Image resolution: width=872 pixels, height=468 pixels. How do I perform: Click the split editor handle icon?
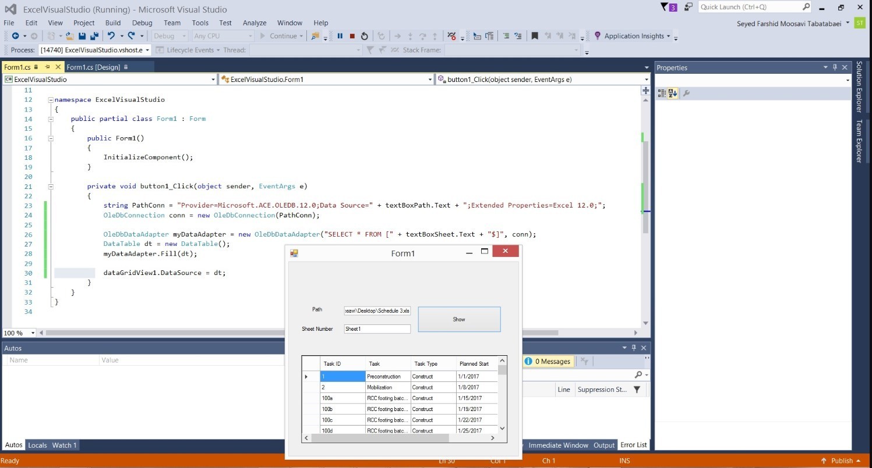point(645,91)
